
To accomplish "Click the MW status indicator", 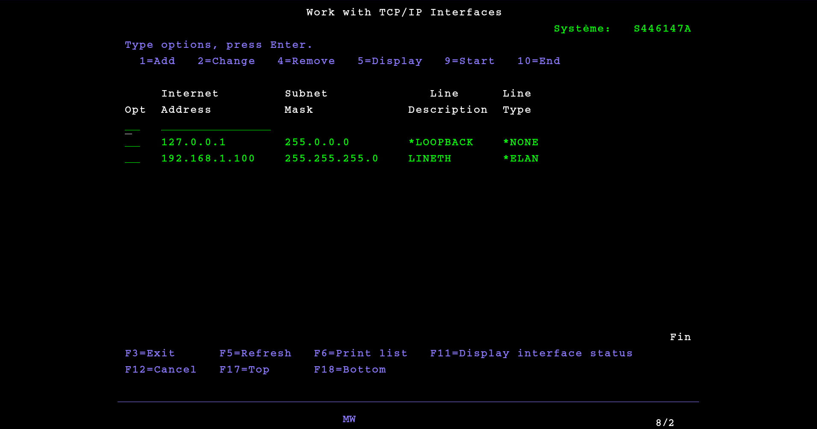I will tap(349, 419).
